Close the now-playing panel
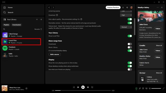Screen dimensions: 166x93 (162, 7)
